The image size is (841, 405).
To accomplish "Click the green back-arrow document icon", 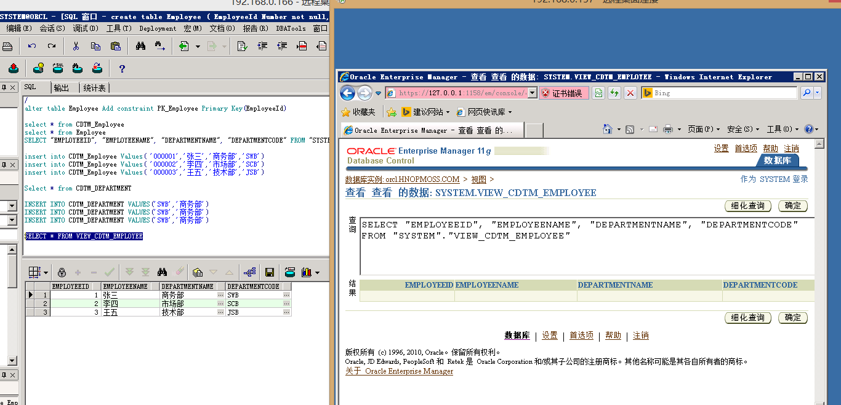I will click(183, 46).
